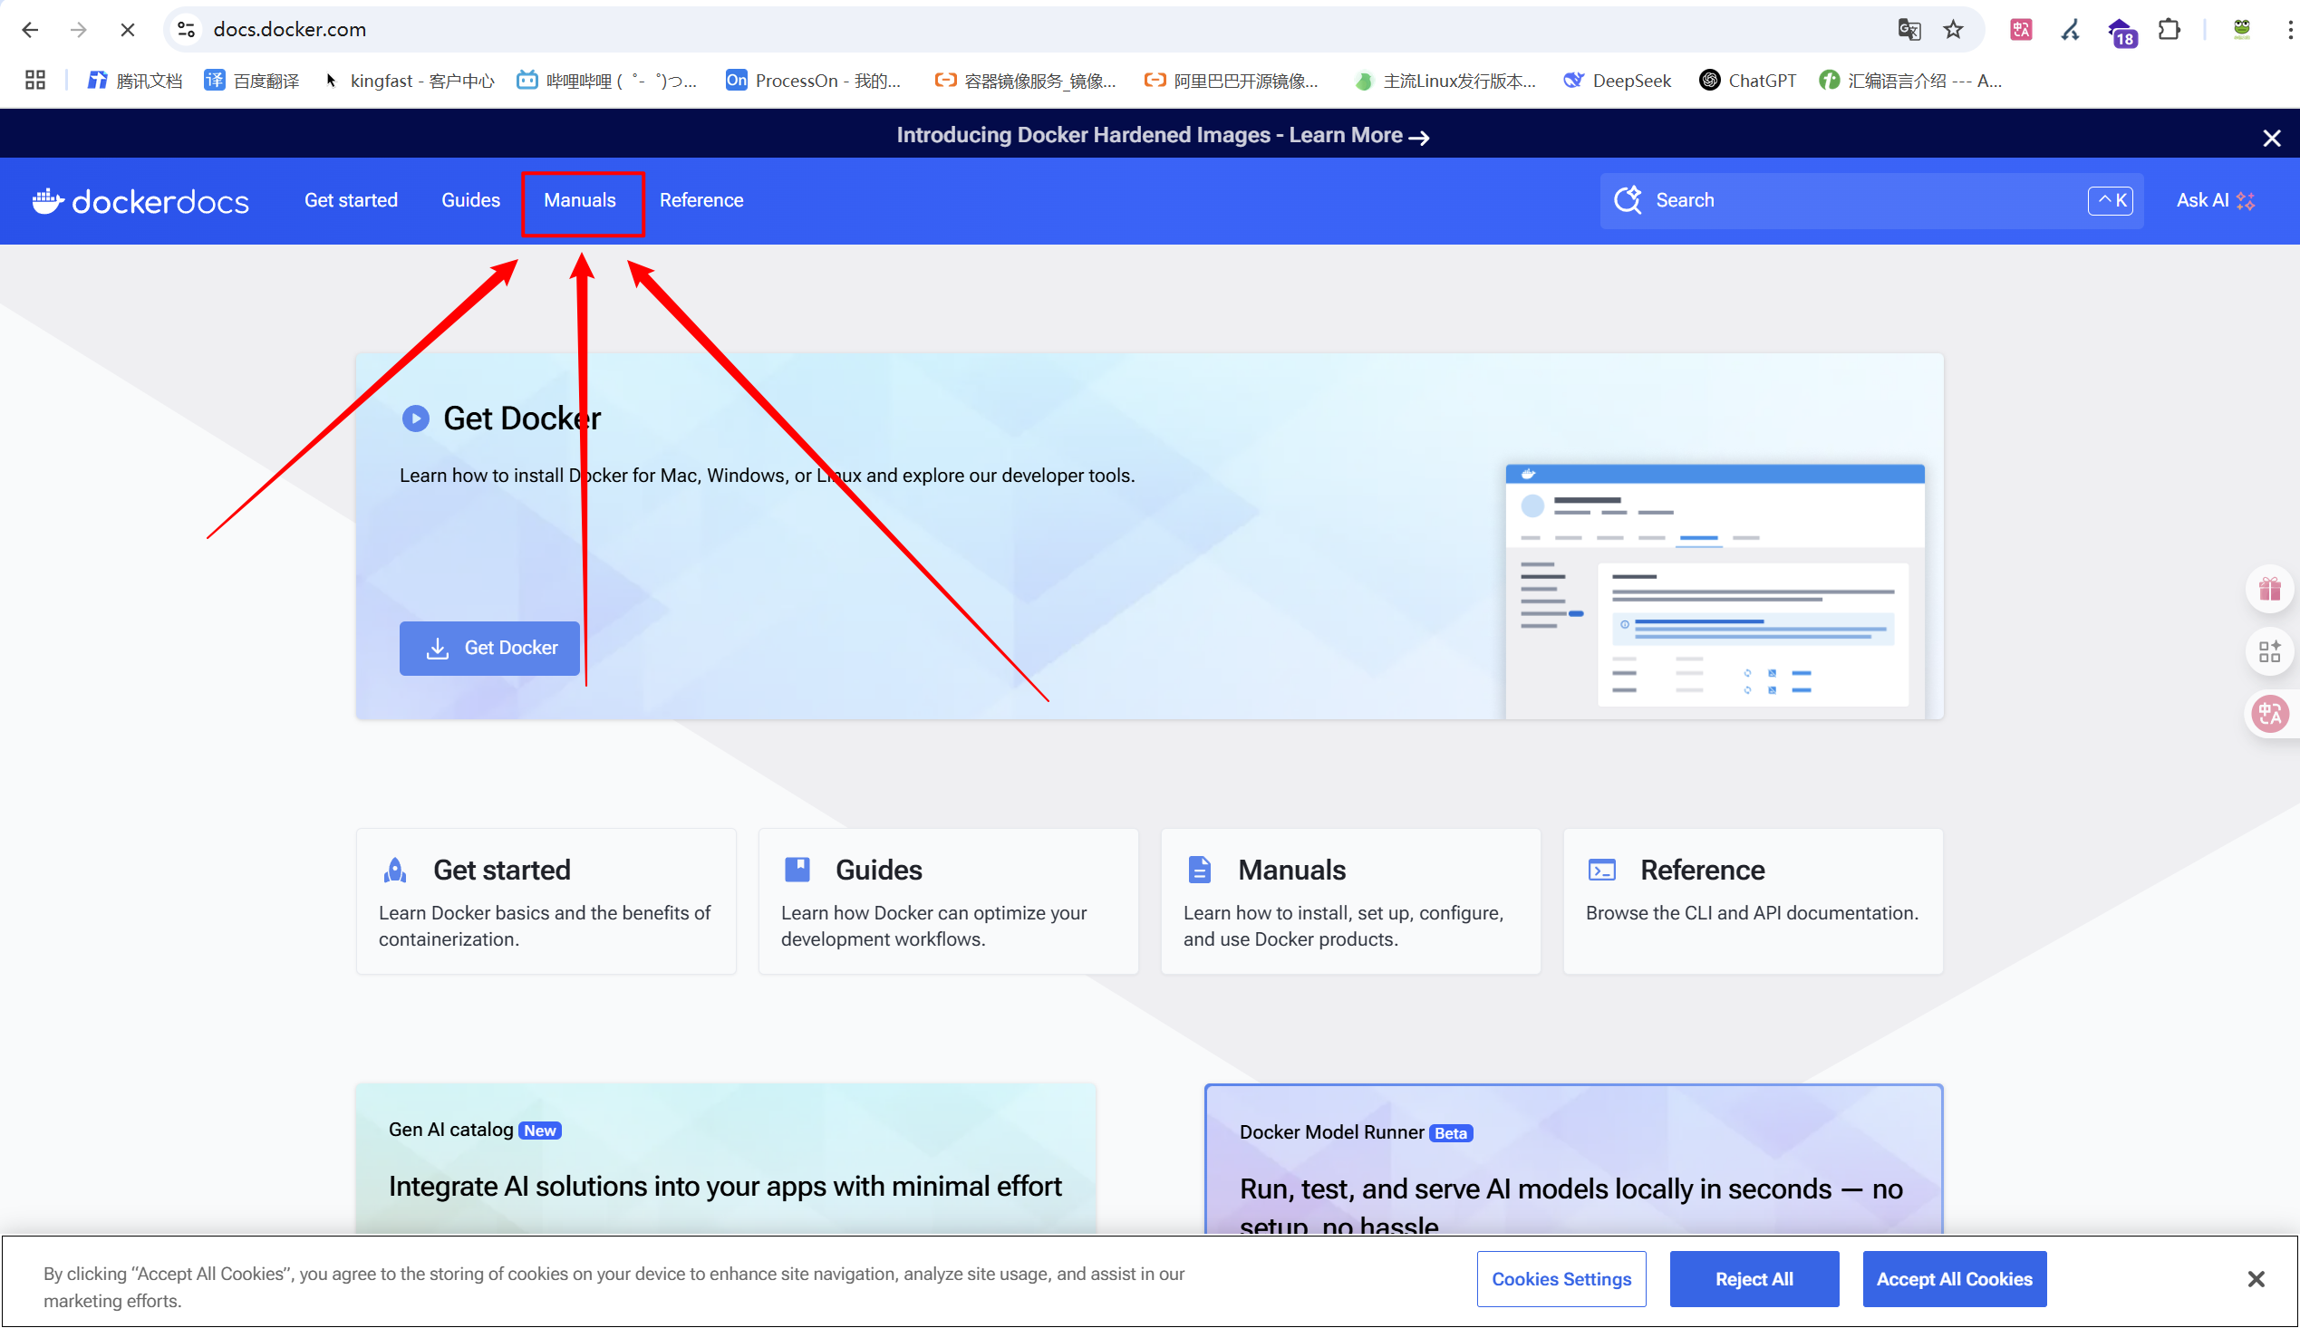
Task: Dismiss the Docker Hardened Images announcement banner
Action: (2271, 138)
